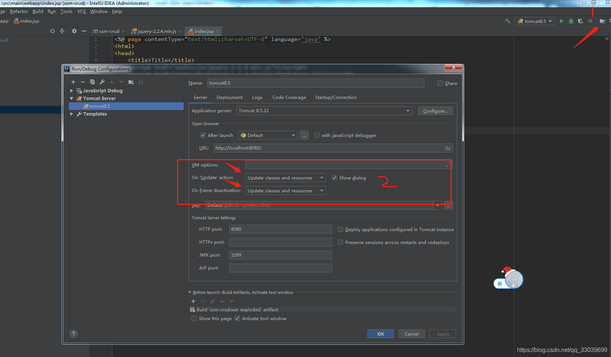Check Show this page checkbox
Screen dimensions: 611x357
coord(194,318)
